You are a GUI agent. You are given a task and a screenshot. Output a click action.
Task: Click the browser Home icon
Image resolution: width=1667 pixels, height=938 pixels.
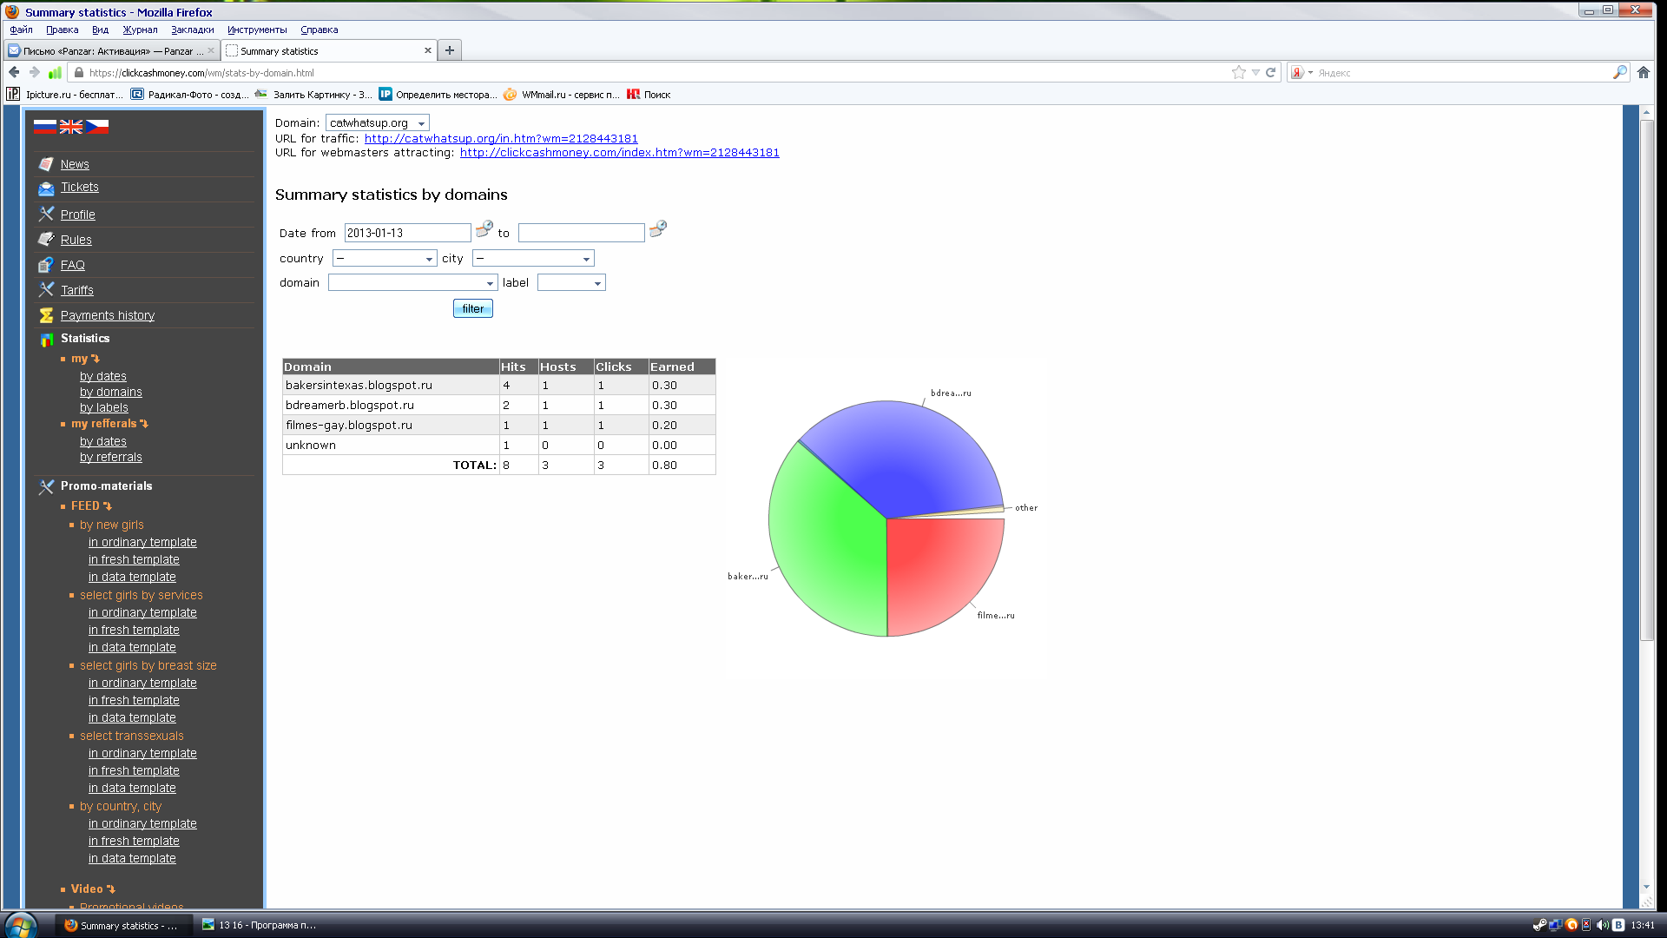tap(1643, 73)
